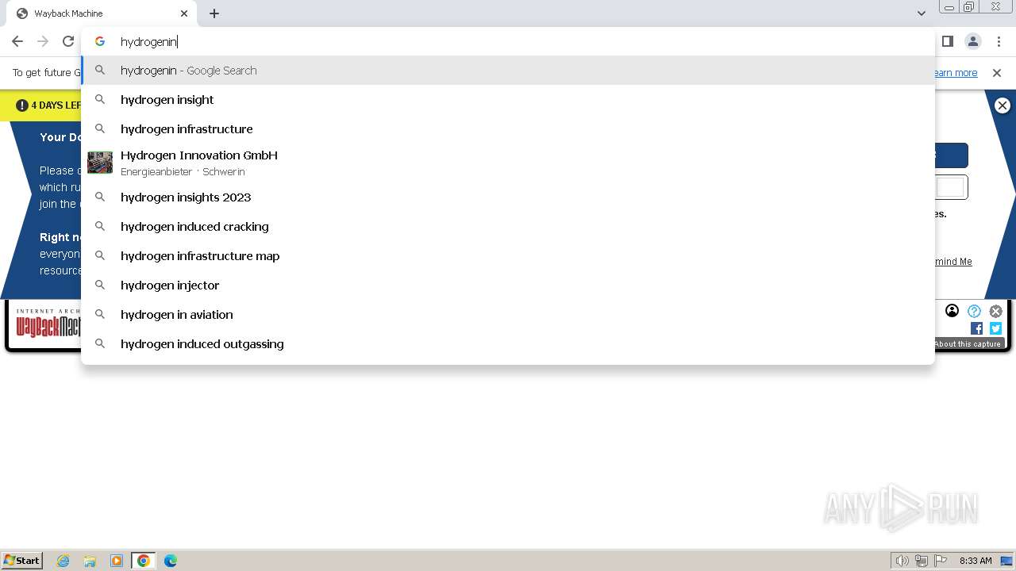Select the 'hydrogen in aviation' suggestion
The height and width of the screenshot is (571, 1016).
click(508, 315)
